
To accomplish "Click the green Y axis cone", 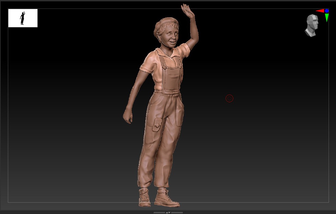I will pyautogui.click(x=327, y=17).
